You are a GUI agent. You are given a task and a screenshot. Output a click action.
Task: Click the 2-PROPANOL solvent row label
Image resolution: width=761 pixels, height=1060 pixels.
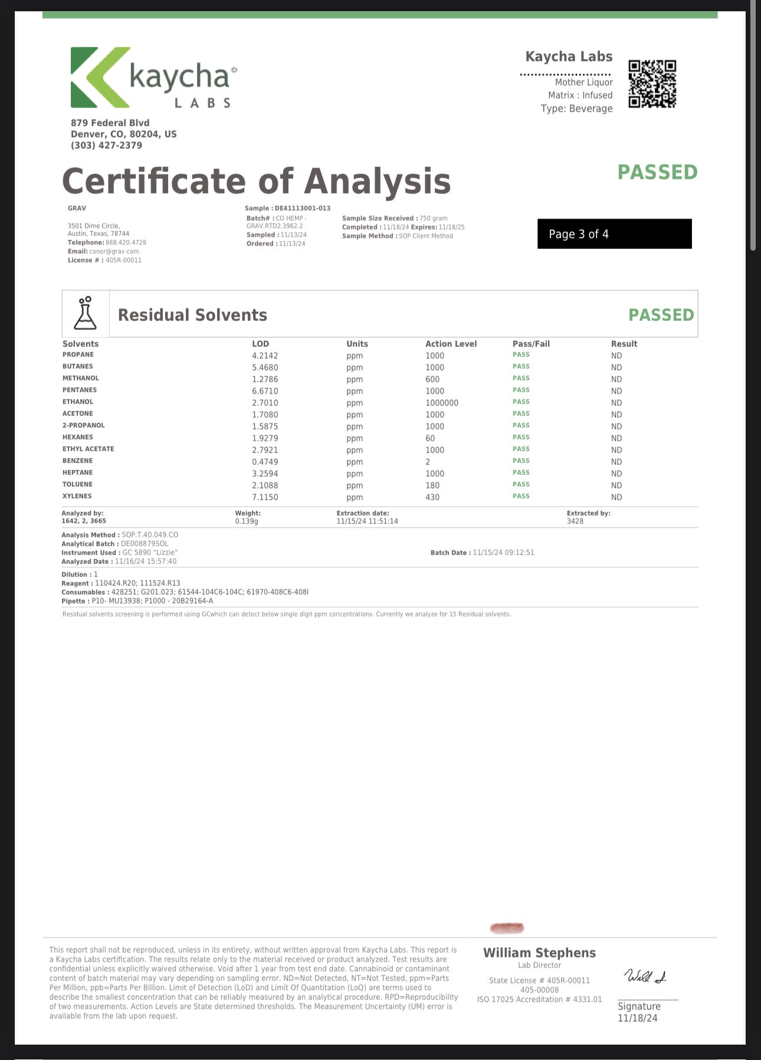click(x=83, y=425)
